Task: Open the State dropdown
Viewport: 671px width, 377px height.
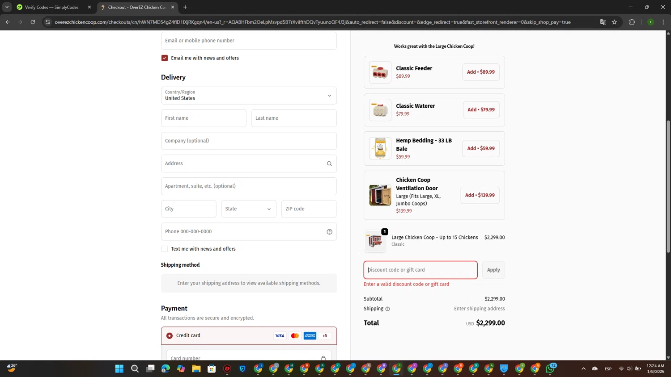Action: (x=249, y=209)
